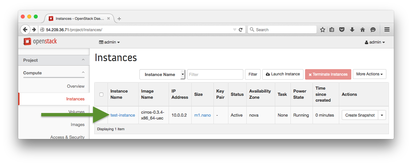Open new browser tab with plus

click(119, 19)
